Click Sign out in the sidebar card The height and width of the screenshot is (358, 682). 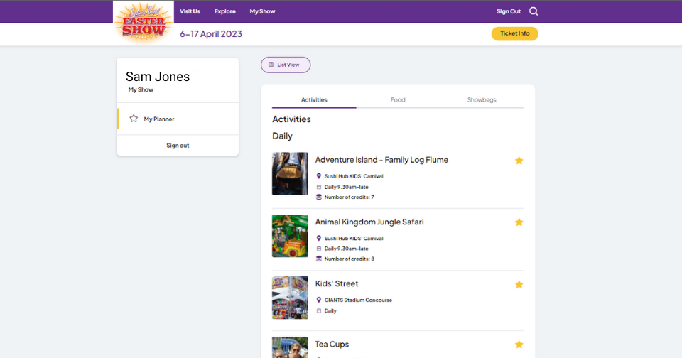coord(178,146)
